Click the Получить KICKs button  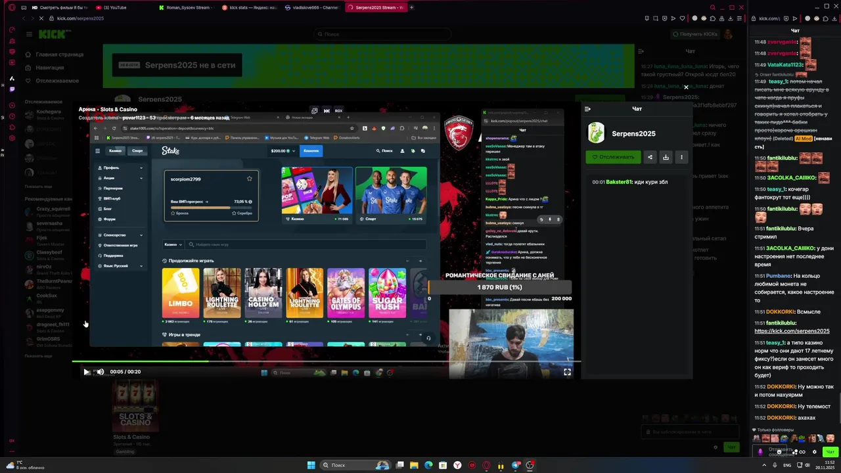[x=695, y=34]
